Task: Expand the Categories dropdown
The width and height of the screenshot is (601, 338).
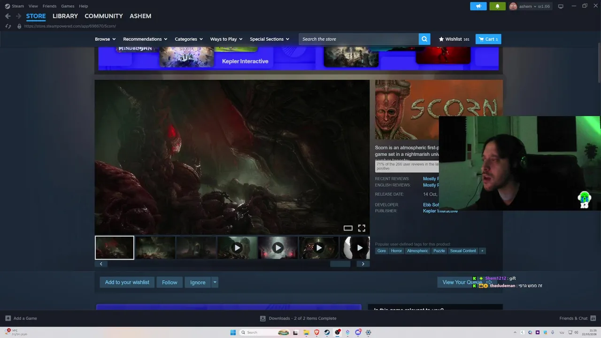Action: [x=189, y=39]
